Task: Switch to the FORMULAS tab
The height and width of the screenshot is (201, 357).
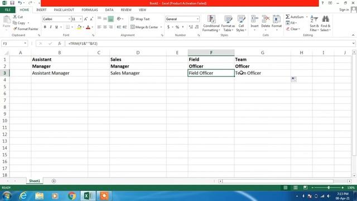Action: pyautogui.click(x=89, y=10)
